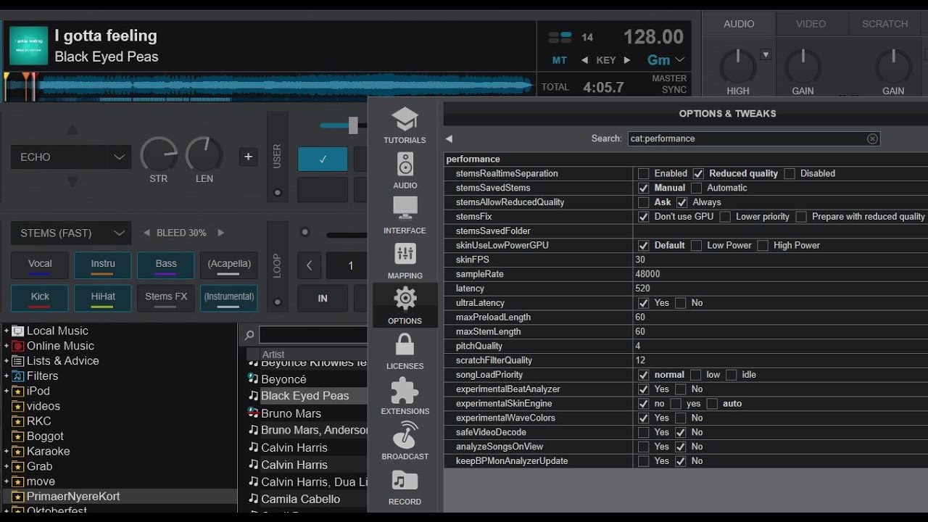Open the Tutorials settings section
928x522 pixels.
click(405, 125)
